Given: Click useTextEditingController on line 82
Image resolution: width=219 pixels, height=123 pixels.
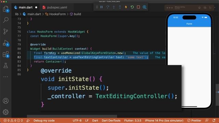Looking at the screenshot, I should [93, 57].
